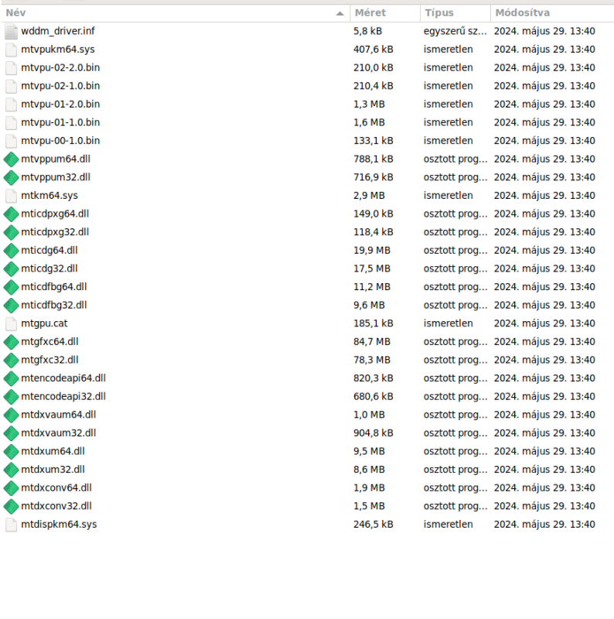Select the file name mtencodeapi64.dll

[x=63, y=378]
